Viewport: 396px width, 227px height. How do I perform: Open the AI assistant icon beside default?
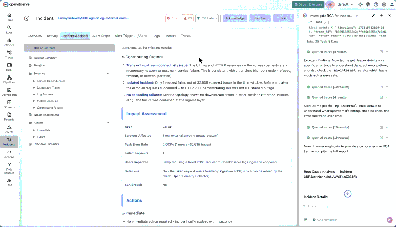click(330, 4)
